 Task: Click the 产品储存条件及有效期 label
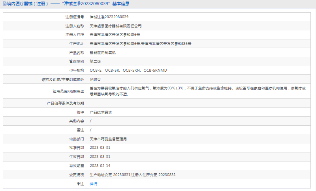click(x=65, y=103)
